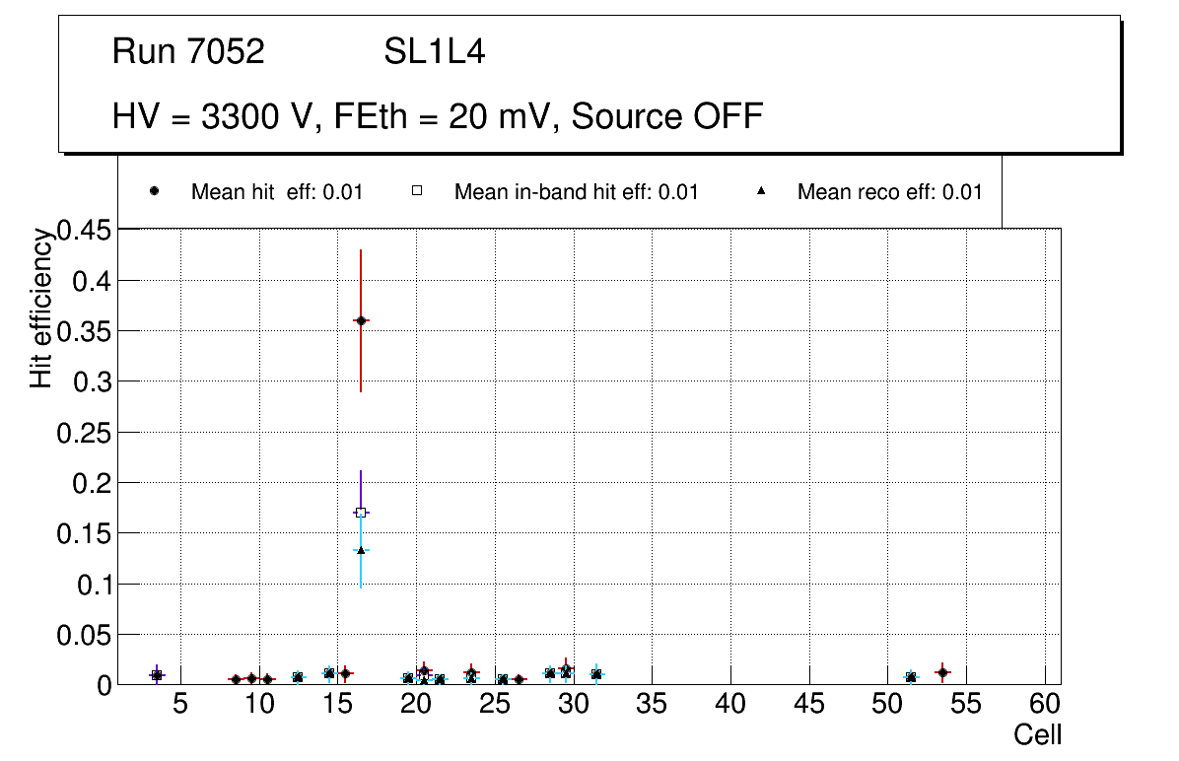Click the data point near cell 3
Screen dimensions: 1179x761
point(156,675)
